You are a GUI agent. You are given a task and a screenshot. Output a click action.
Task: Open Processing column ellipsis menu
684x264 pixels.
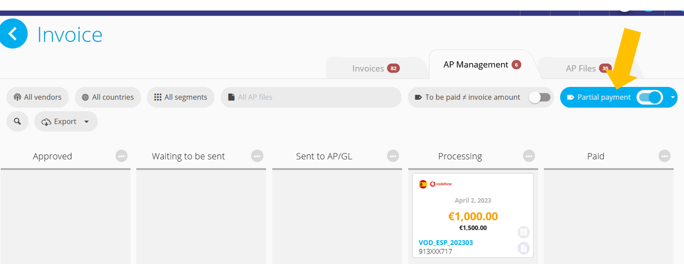[529, 156]
